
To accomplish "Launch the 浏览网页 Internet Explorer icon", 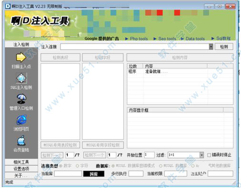I will click(x=21, y=120).
